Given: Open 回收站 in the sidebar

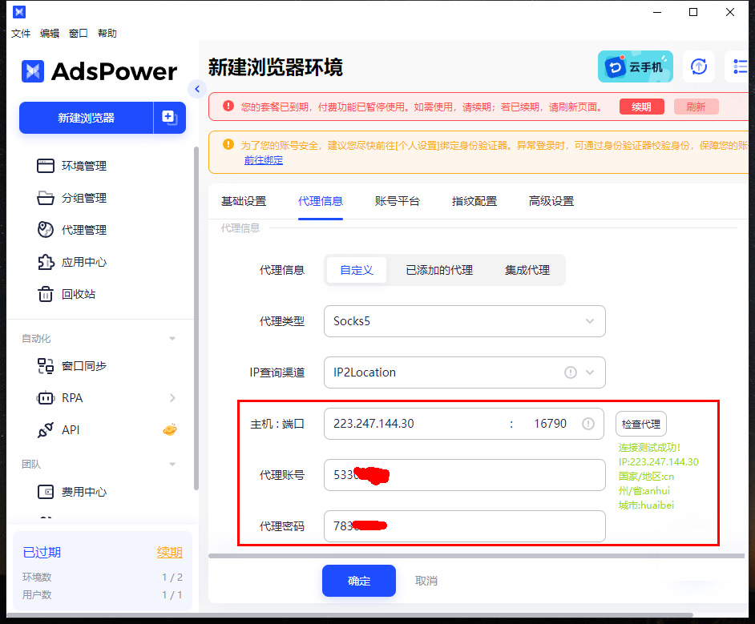Looking at the screenshot, I should coord(67,294).
